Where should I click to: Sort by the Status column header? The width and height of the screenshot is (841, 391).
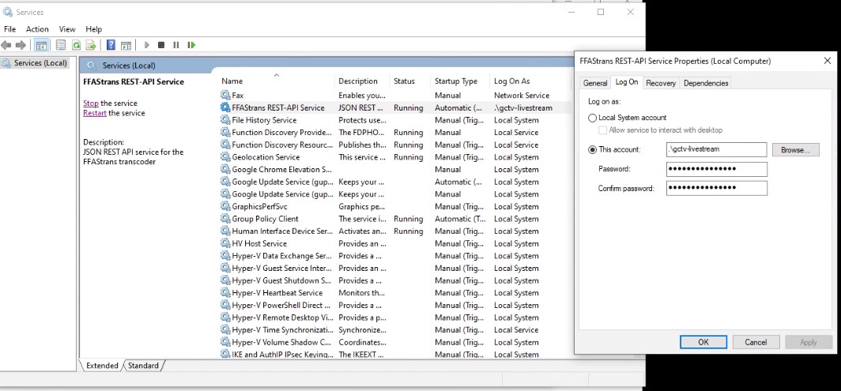tap(409, 81)
